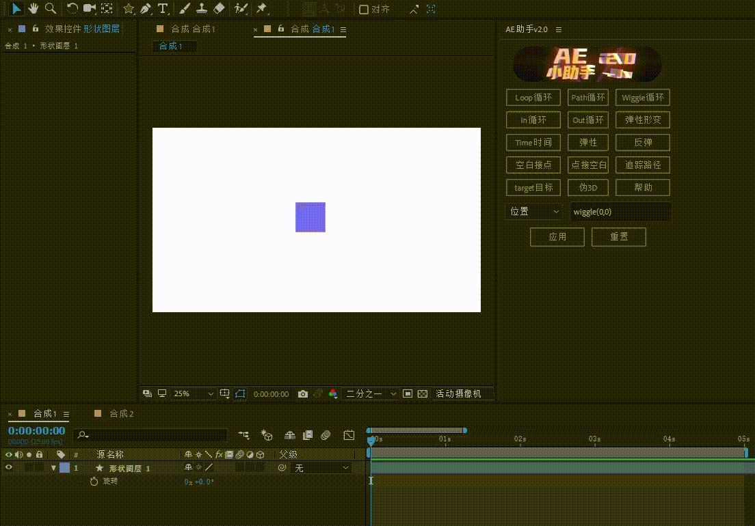Click the layer label color swatch of 形状图层 1
This screenshot has width=755, height=526.
pos(64,468)
